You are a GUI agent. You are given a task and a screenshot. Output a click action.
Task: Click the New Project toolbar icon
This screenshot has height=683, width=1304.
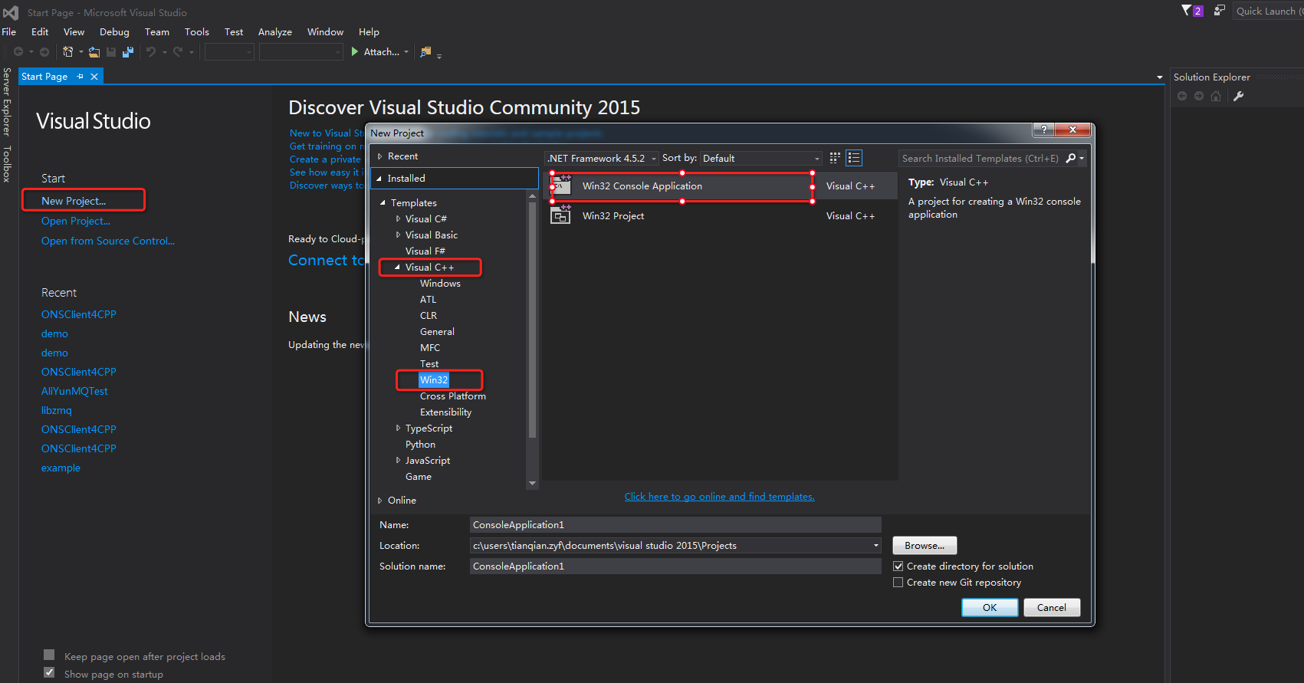click(x=68, y=52)
